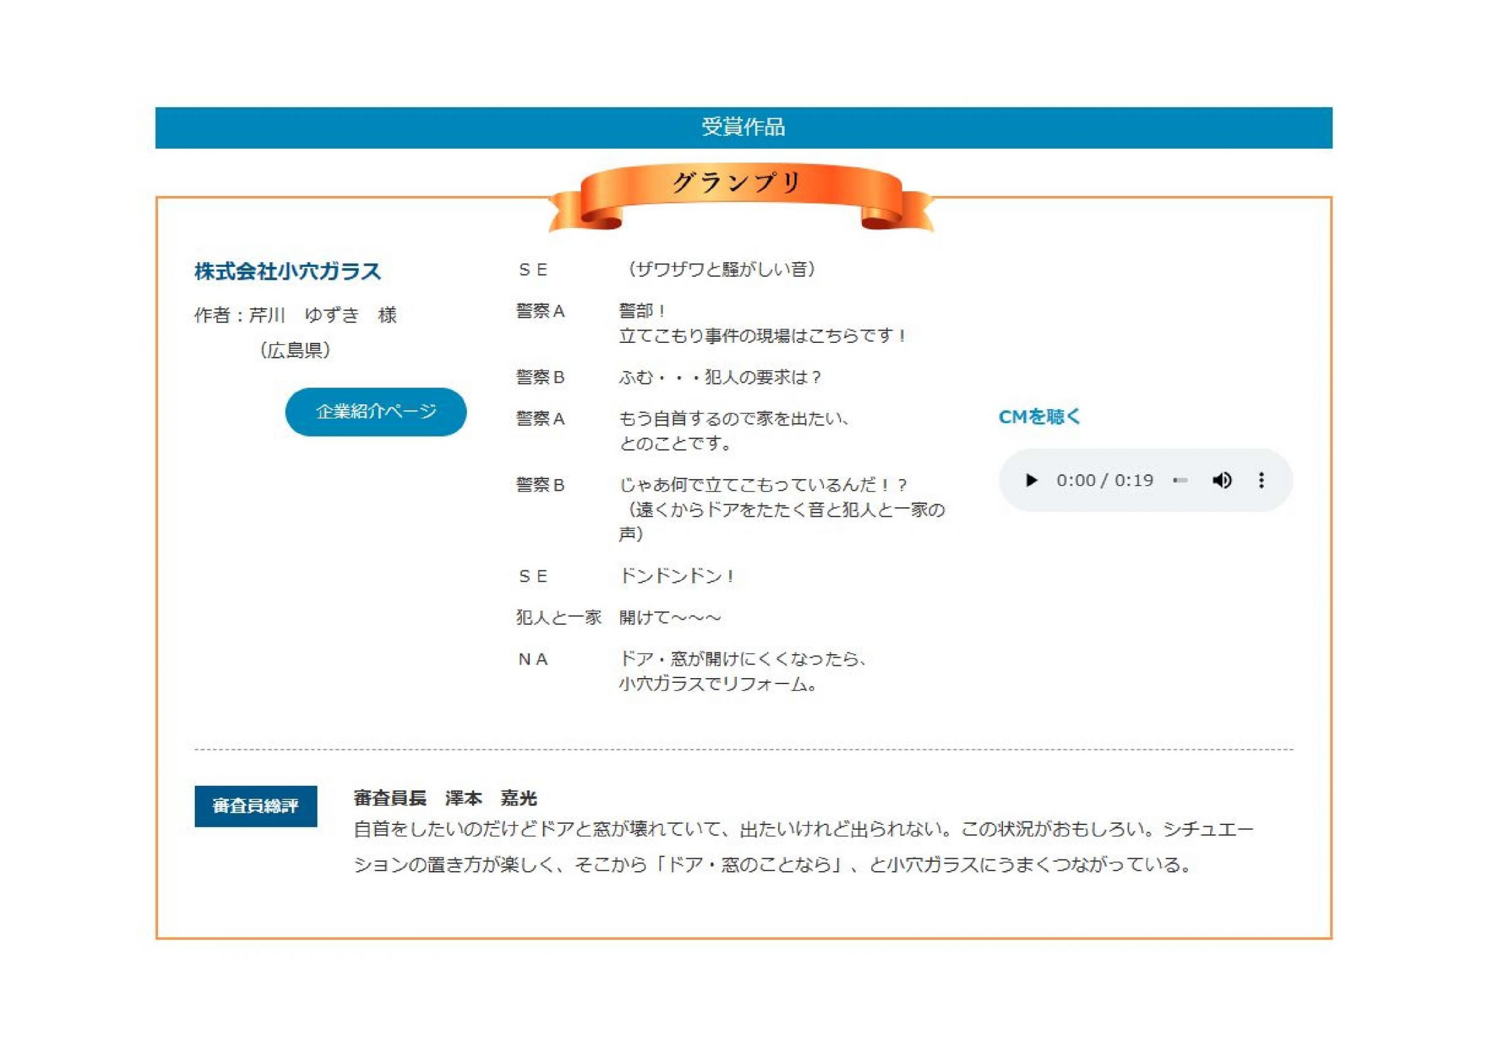Screen dimensions: 1498x1059
Task: Click the 受賞作品 header bar
Action: click(744, 127)
